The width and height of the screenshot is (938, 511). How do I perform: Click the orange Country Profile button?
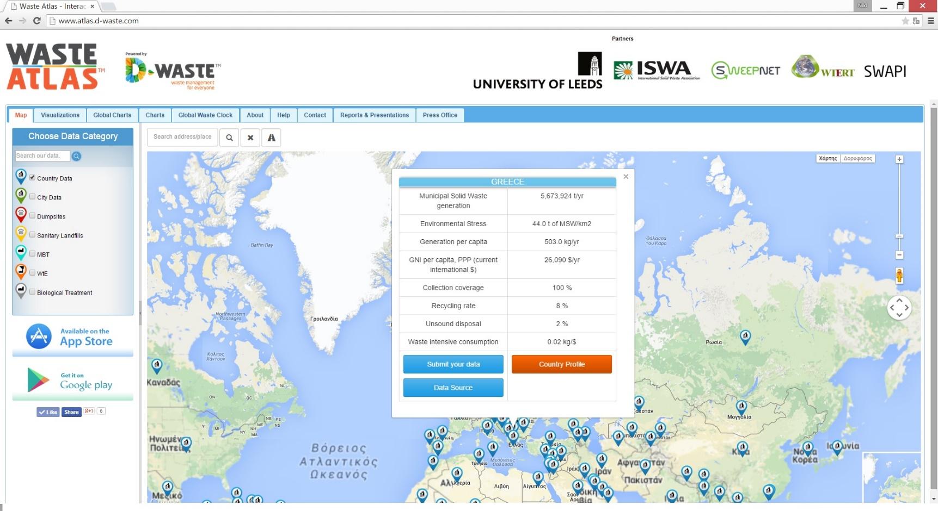pyautogui.click(x=562, y=364)
